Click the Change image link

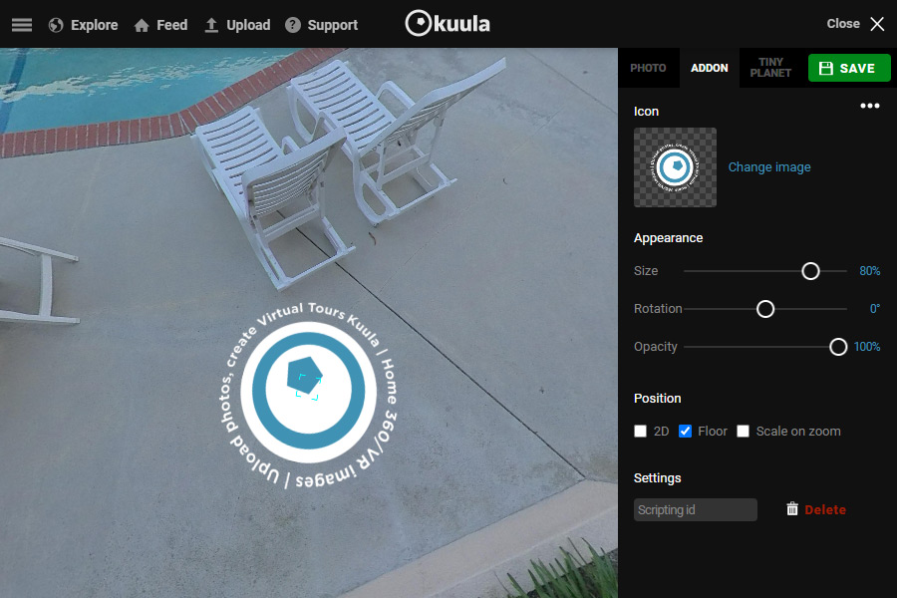[x=768, y=167]
